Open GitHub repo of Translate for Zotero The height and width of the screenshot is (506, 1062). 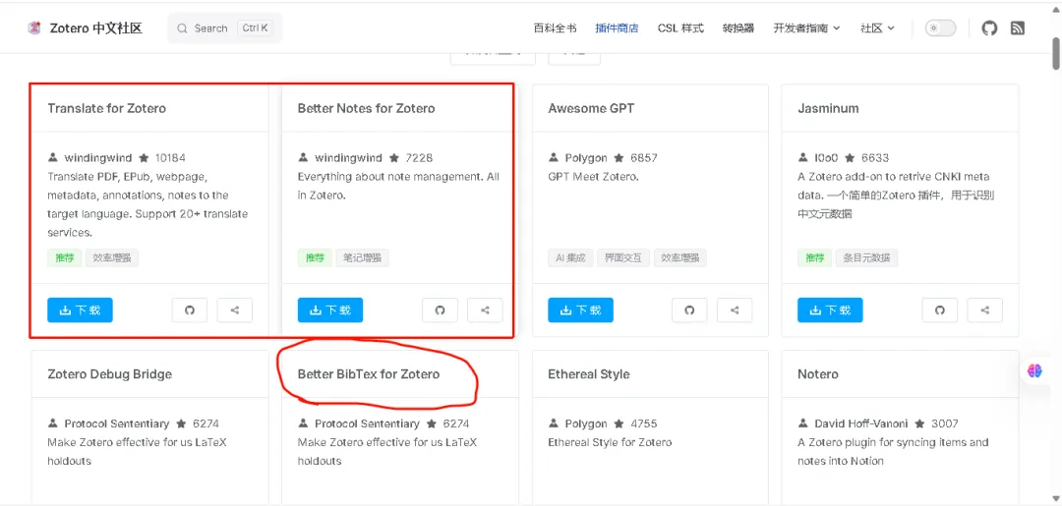pyautogui.click(x=190, y=309)
